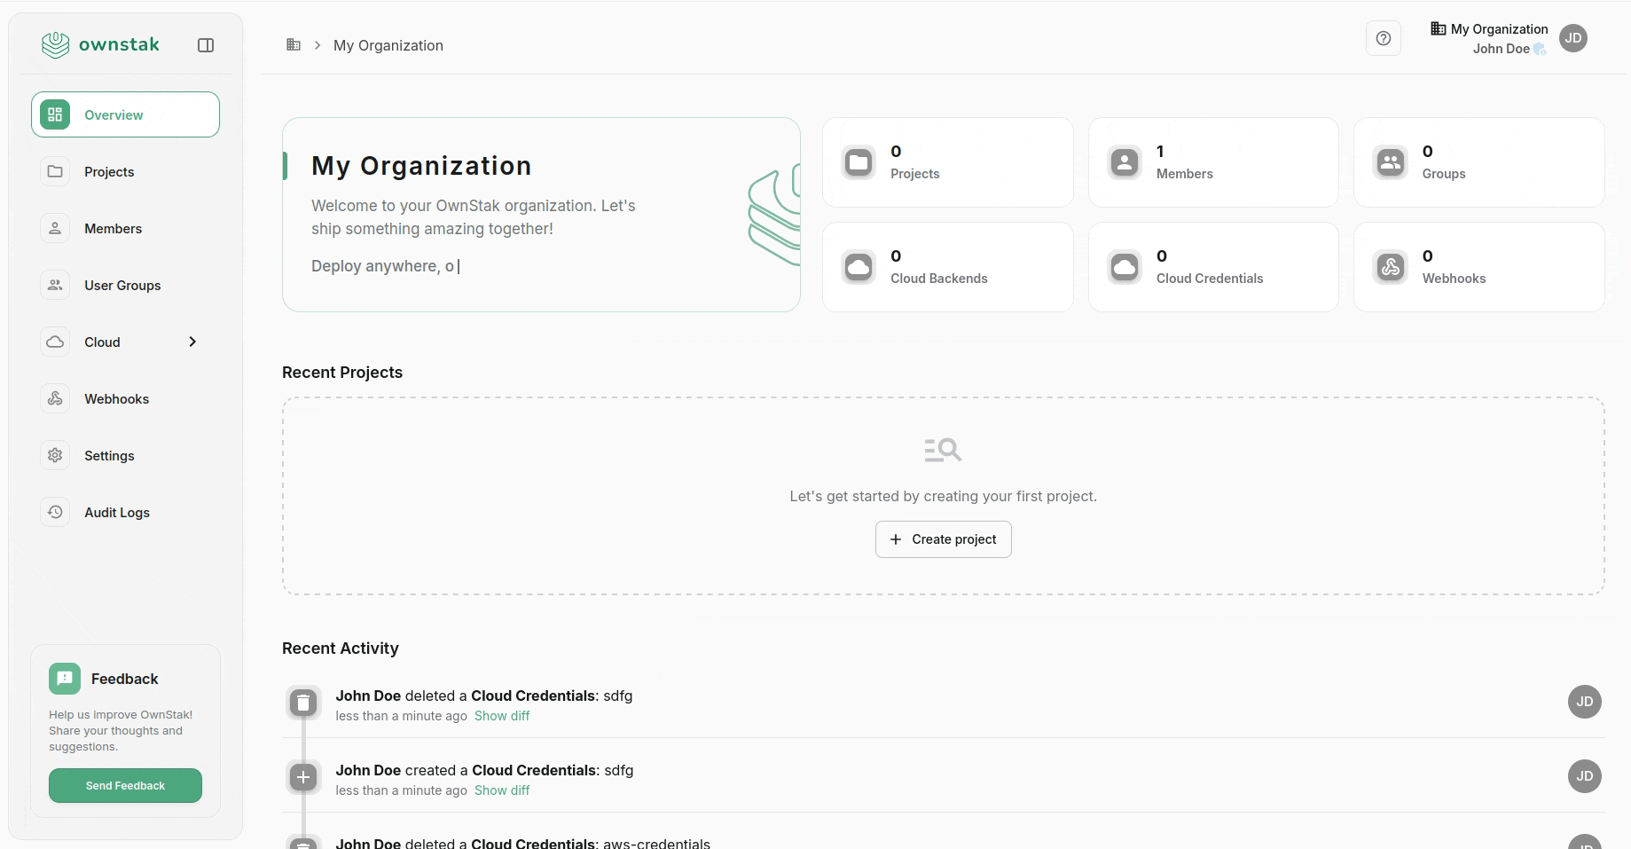Viewport: 1631px width, 849px height.
Task: Open the Settings menu item
Action: tap(125, 455)
